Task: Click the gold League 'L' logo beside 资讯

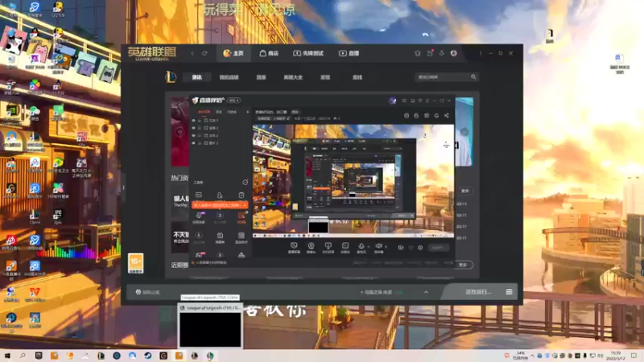Action: [x=171, y=76]
